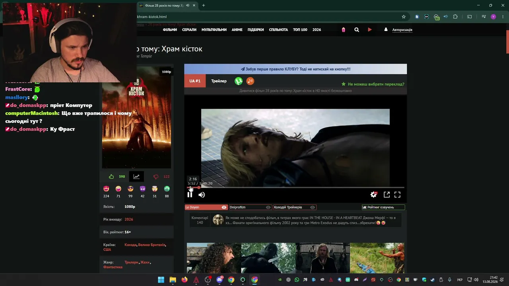Click the pink gift icon in header
Screen dimensions: 509x286
click(x=344, y=30)
